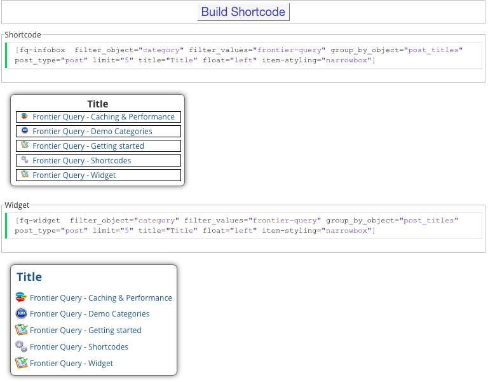488x382 pixels.
Task: Click Shortcodes gear icon in bordered infobox
Action: [25, 160]
